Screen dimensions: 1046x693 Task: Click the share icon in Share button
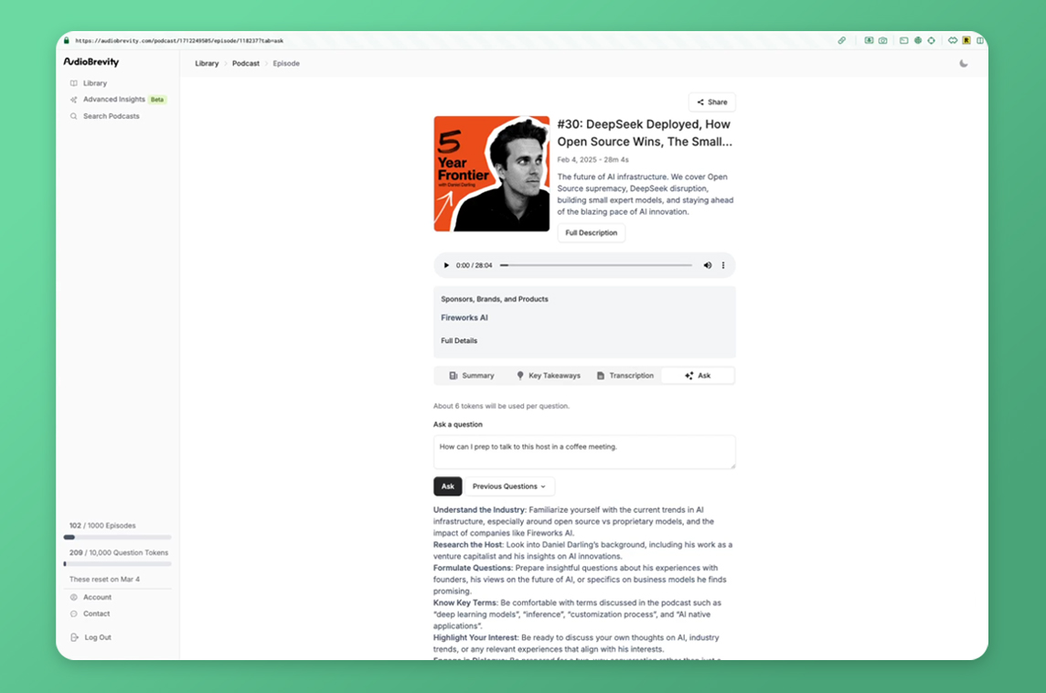(700, 102)
